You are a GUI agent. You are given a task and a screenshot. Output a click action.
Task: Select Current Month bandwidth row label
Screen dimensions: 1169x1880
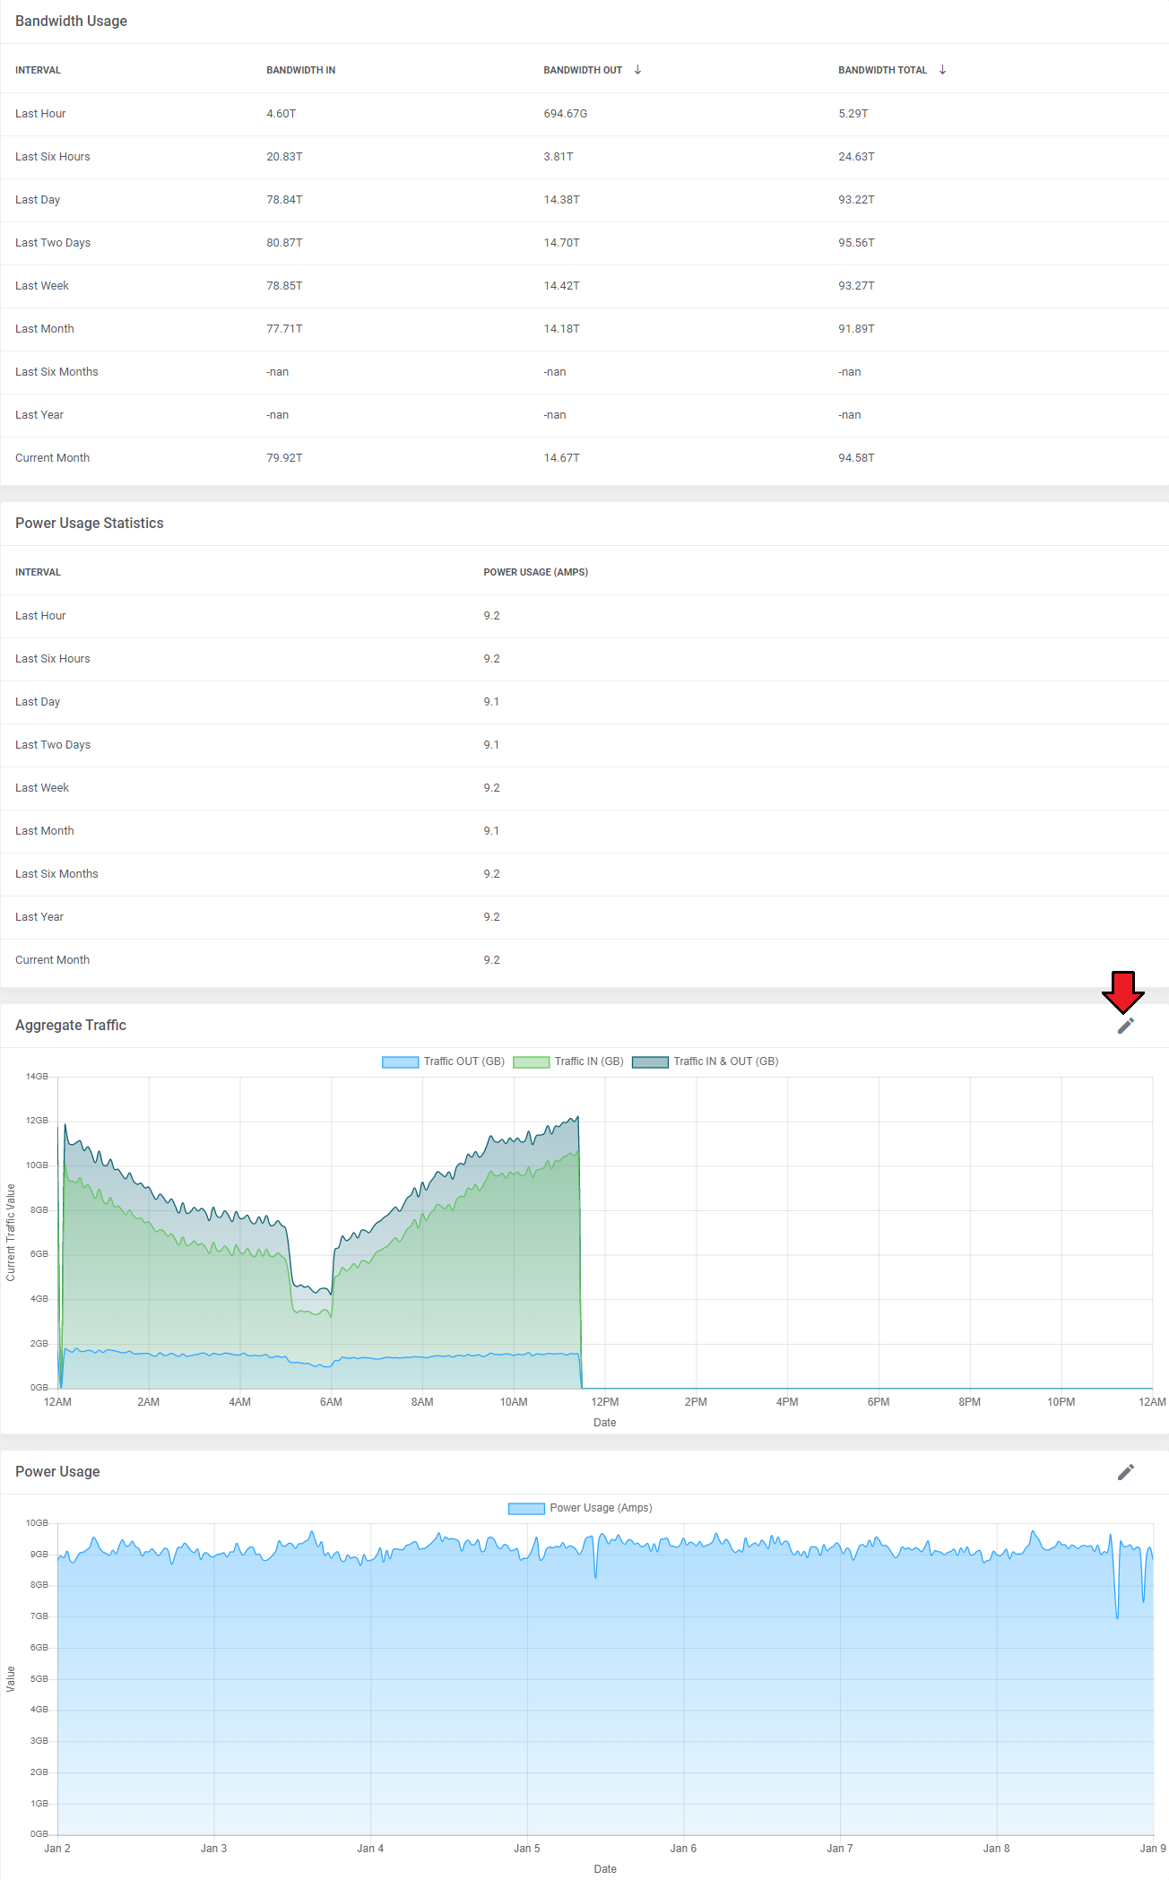(x=52, y=458)
